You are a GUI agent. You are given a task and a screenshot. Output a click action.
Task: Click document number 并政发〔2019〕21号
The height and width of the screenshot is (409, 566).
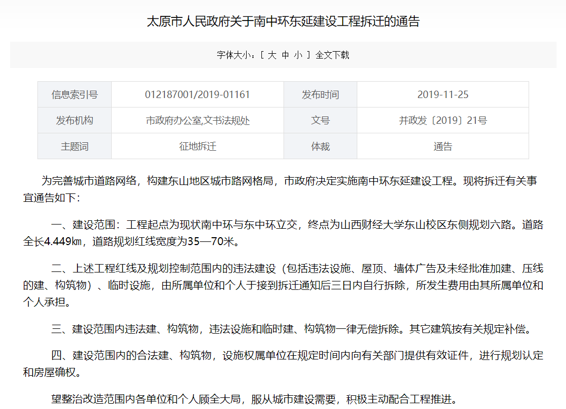(443, 121)
